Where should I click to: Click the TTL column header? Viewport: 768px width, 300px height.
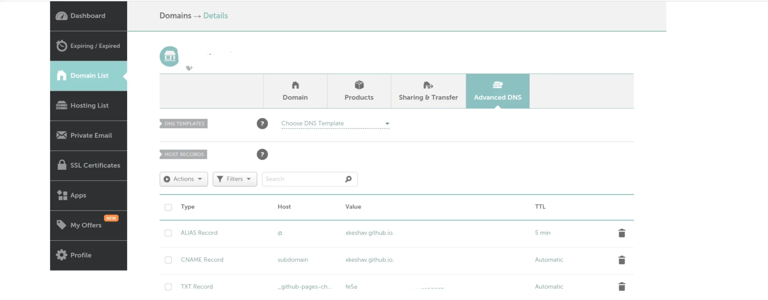[540, 207]
